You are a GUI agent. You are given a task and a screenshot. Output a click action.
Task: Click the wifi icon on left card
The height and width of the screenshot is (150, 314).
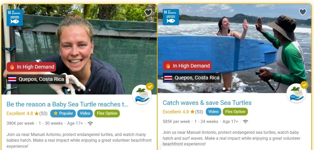click(x=90, y=123)
